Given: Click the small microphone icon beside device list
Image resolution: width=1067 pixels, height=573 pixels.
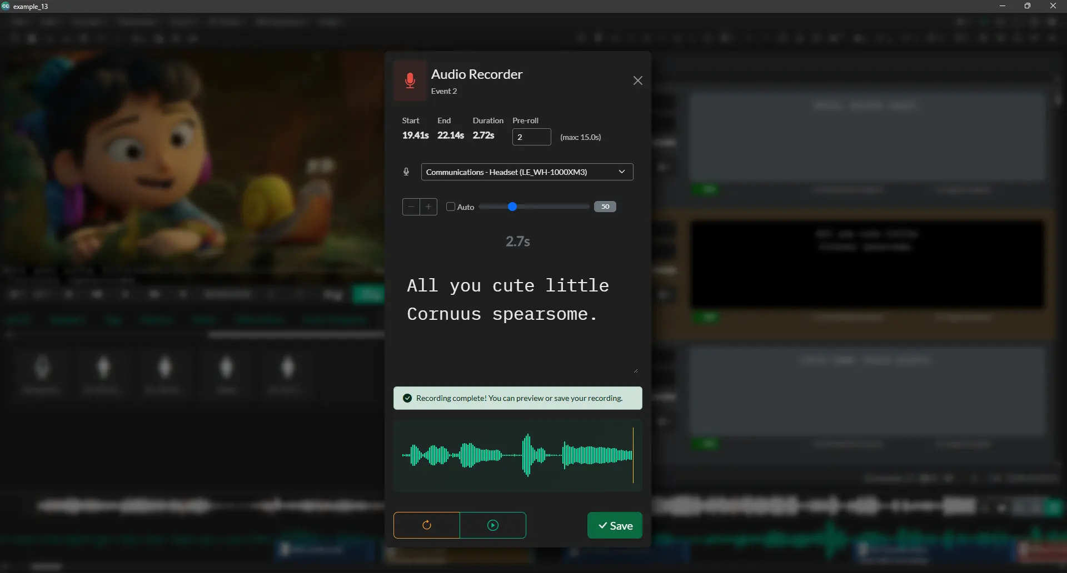Looking at the screenshot, I should point(406,172).
